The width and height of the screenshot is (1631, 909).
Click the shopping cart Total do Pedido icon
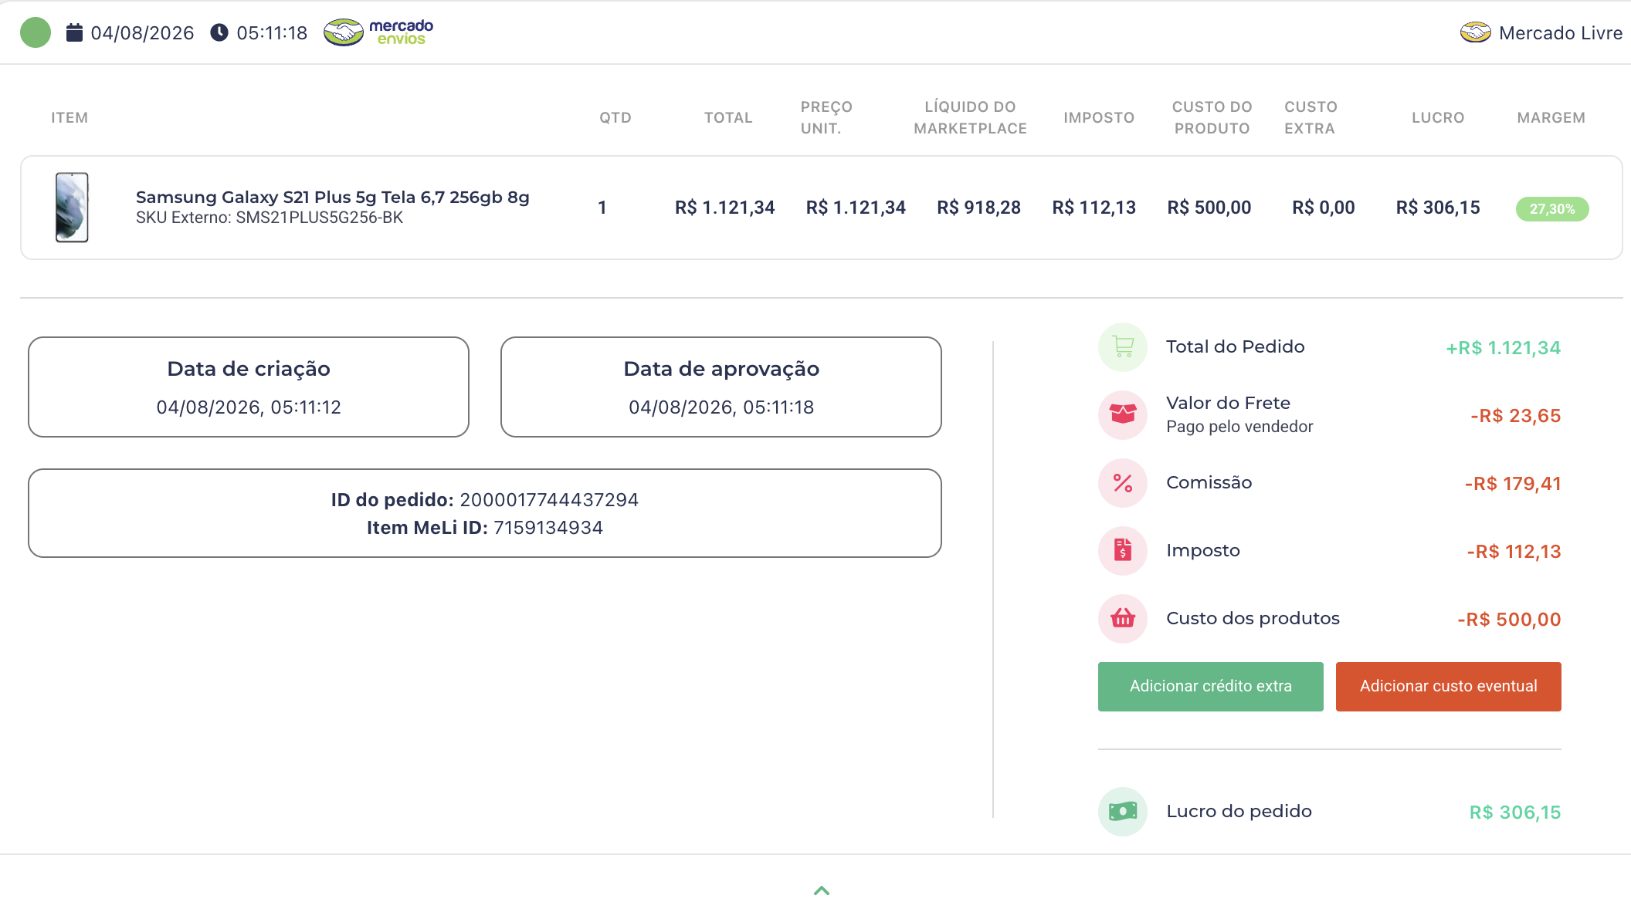(x=1123, y=347)
